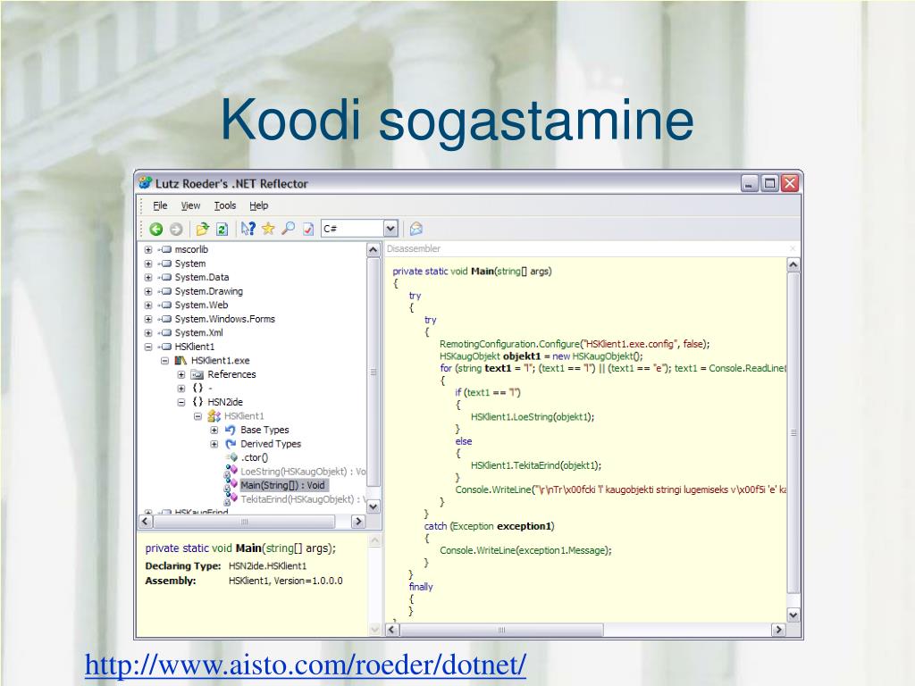Viewport: 915px width, 686px height.
Task: Click HSN2ide.HSKlient1 declaring type text
Action: pos(267,565)
